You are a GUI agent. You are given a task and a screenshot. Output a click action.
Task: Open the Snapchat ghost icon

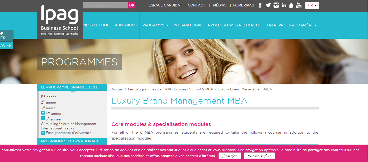click(x=291, y=5)
